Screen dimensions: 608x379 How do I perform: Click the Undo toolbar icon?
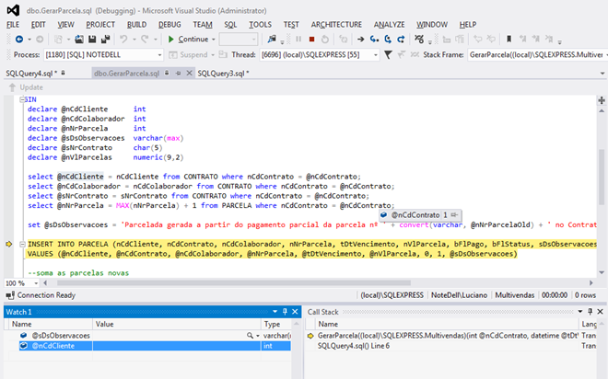tap(123, 40)
